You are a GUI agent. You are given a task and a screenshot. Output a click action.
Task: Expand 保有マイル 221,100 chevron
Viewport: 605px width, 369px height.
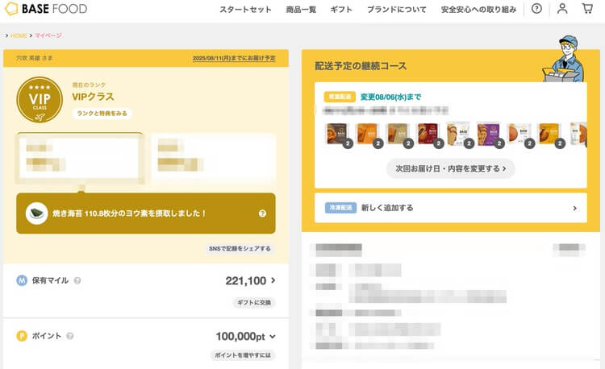pos(273,280)
